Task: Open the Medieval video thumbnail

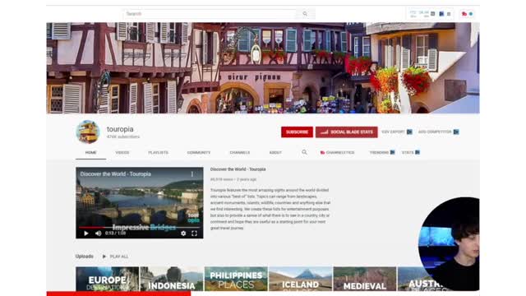Action: 365,279
